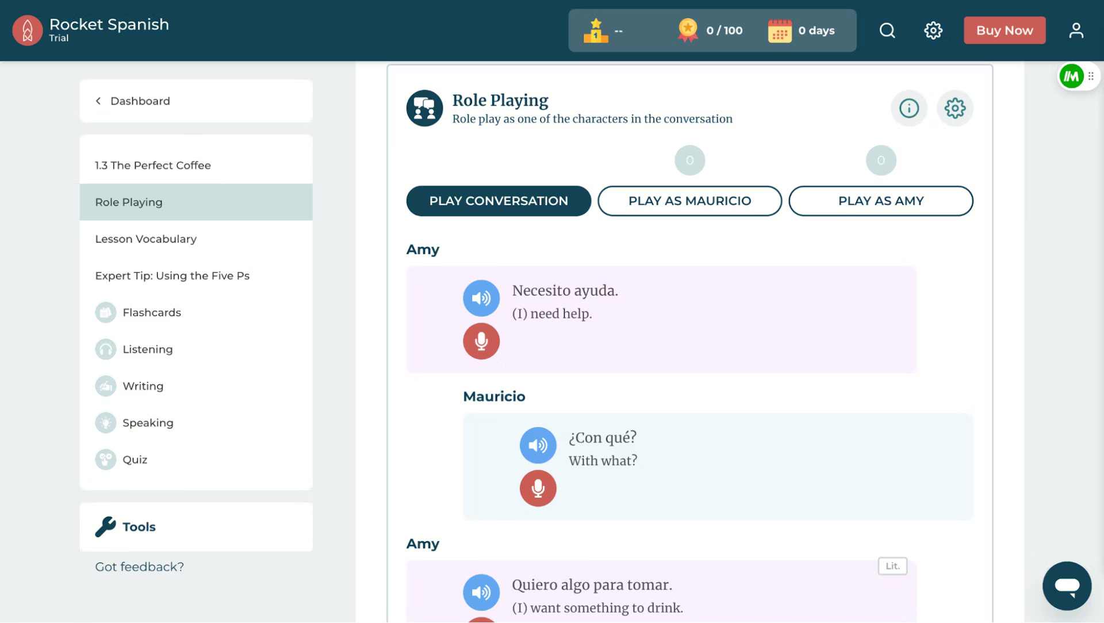Click the Listening headphones icon

click(x=106, y=349)
